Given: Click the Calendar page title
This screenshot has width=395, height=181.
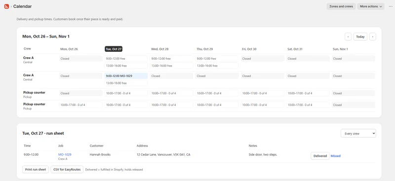Looking at the screenshot, I should tap(22, 6).
